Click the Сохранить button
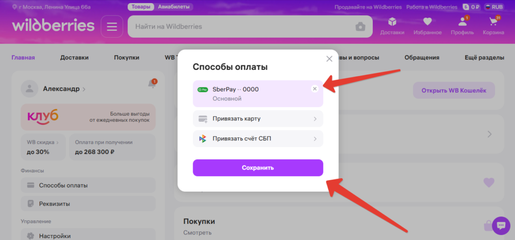515x240 pixels. [x=258, y=168]
